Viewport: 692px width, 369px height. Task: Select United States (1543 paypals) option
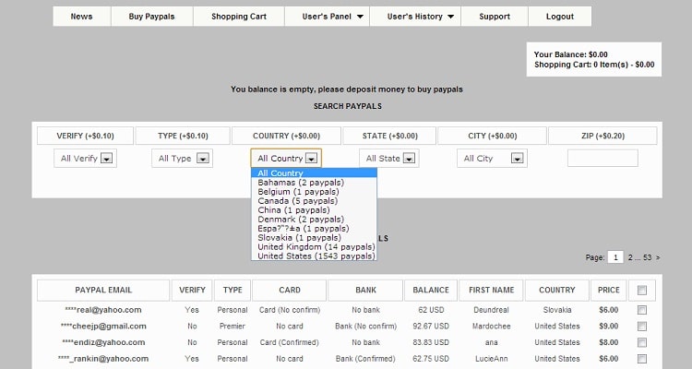[314, 256]
